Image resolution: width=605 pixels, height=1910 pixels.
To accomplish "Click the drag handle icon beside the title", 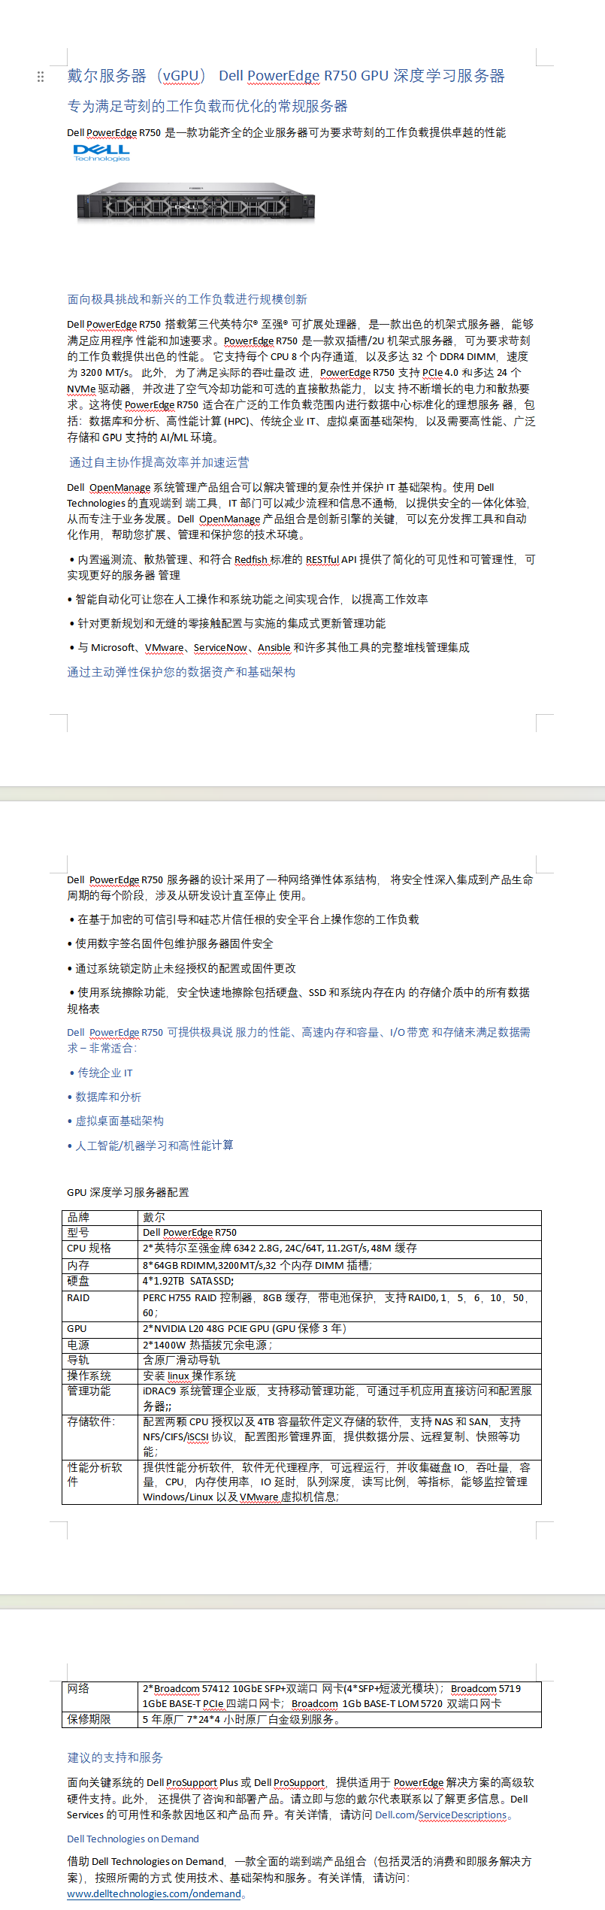I will (x=41, y=77).
